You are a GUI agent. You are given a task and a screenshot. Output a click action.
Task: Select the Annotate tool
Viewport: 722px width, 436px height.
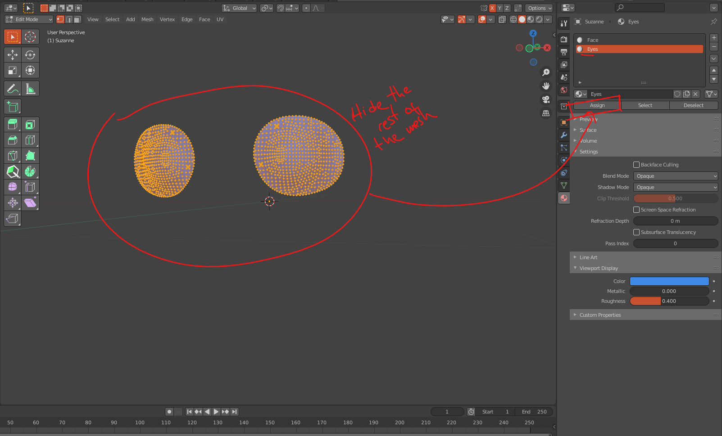coord(13,89)
